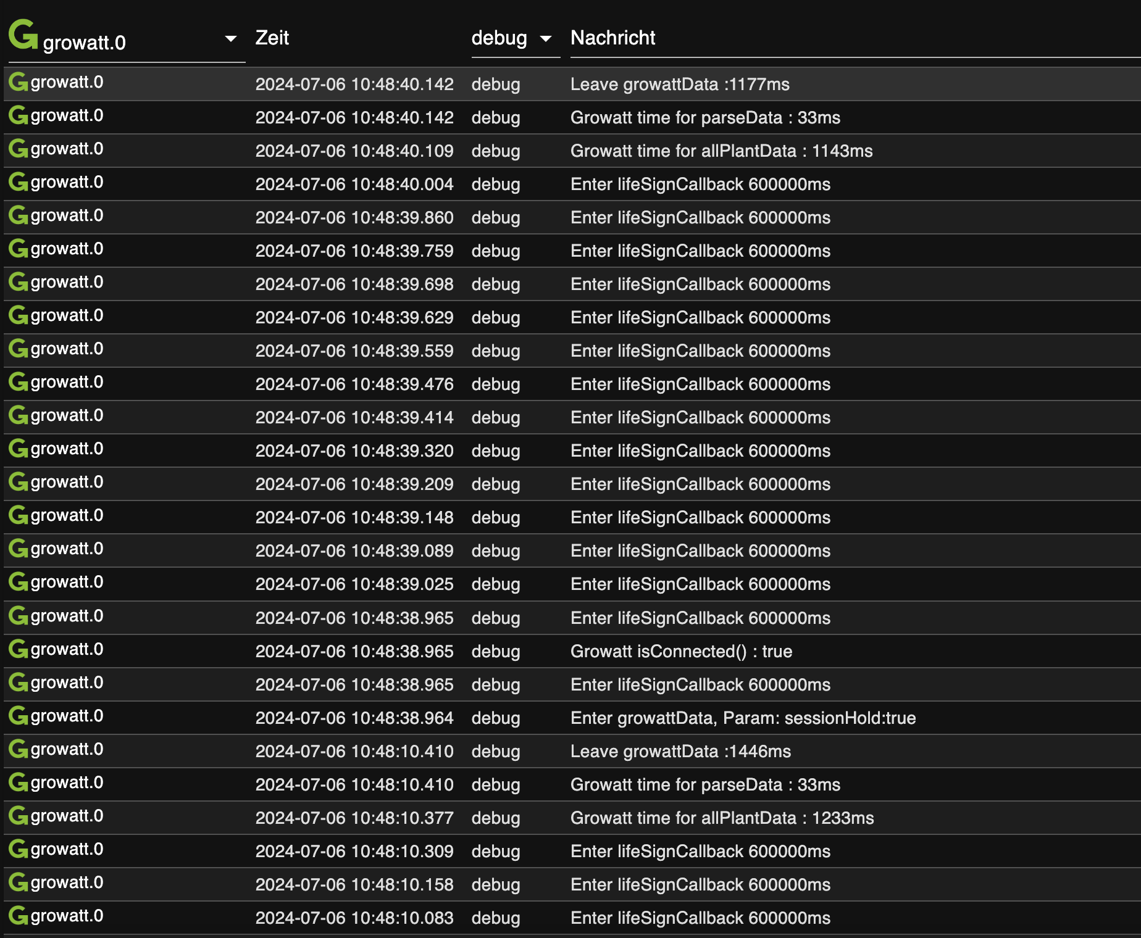The height and width of the screenshot is (938, 1141).
Task: Click the debug level in the 10:48:39.209 row
Action: click(496, 484)
